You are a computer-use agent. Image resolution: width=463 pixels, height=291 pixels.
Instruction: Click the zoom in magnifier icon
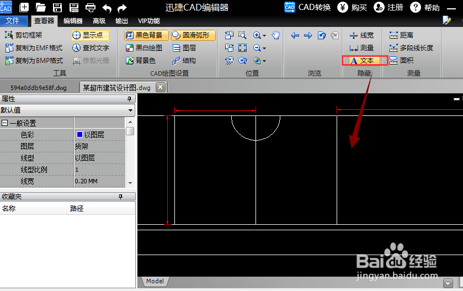coord(257,35)
